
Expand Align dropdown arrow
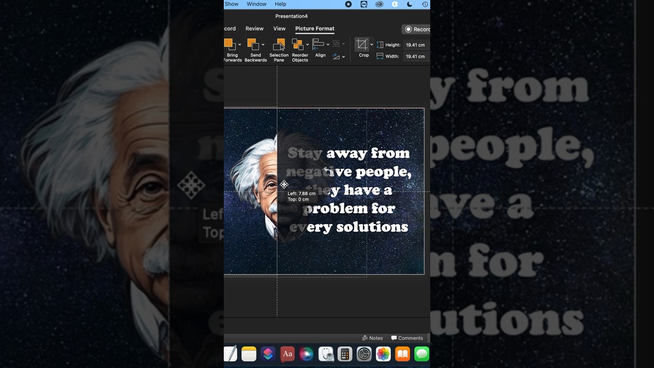pyautogui.click(x=328, y=44)
